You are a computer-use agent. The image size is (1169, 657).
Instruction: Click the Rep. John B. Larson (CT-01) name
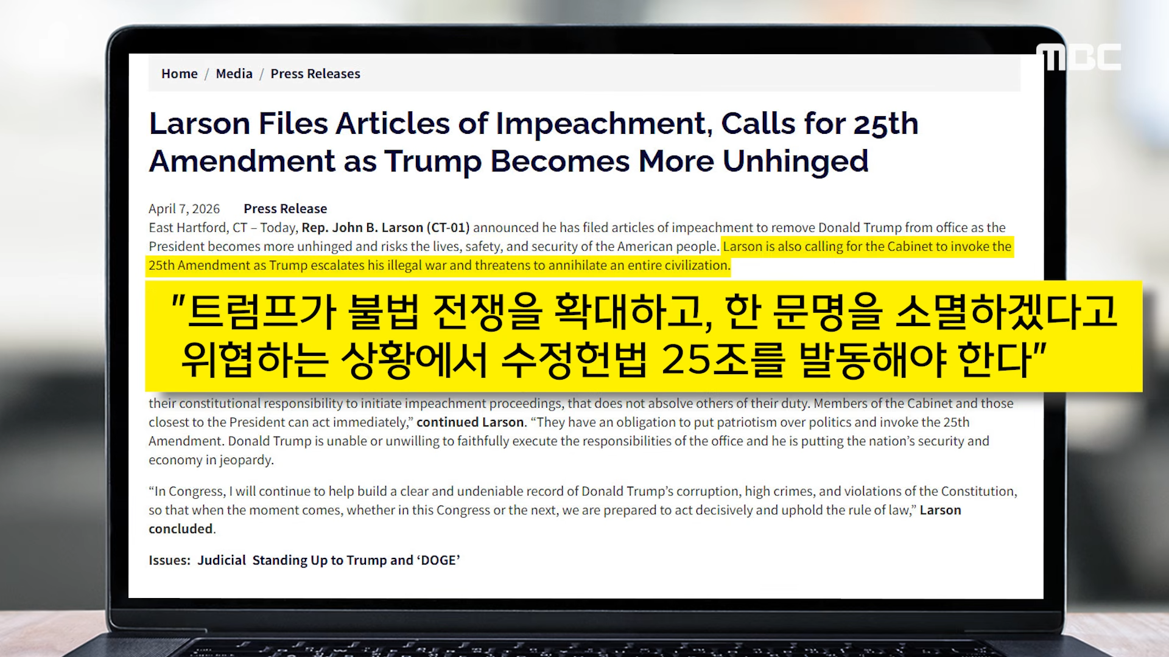pyautogui.click(x=385, y=228)
